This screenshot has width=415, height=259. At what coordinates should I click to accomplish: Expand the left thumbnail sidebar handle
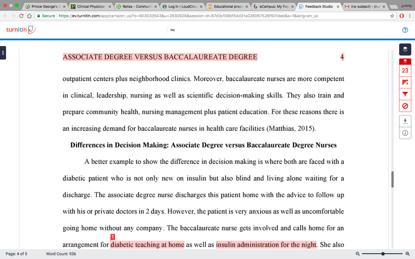3,53
